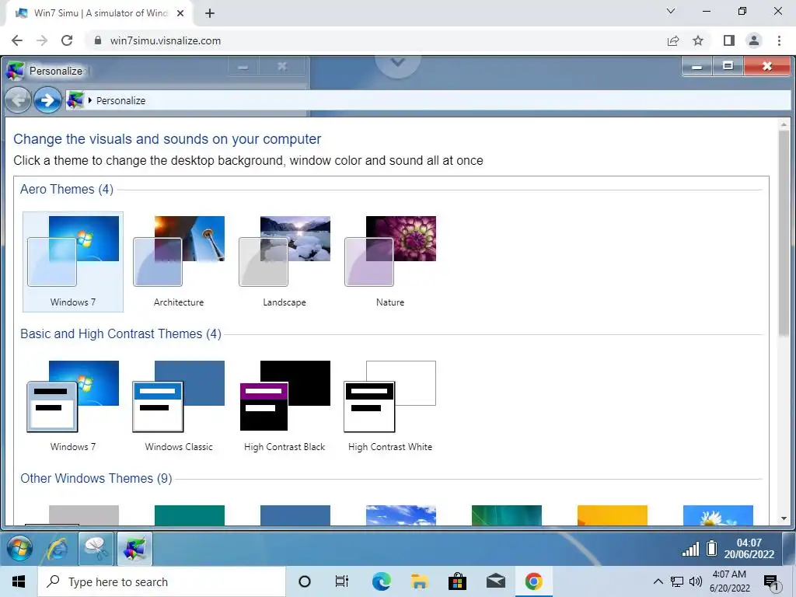Open the Windows 10 Start button
Viewport: 796px width, 597px height.
[19, 581]
